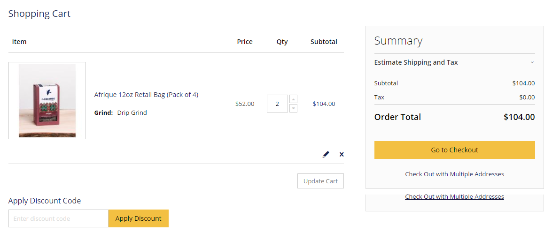Click non-underlined Check Out with Multiple Addresses link
The image size is (552, 240).
(x=454, y=174)
